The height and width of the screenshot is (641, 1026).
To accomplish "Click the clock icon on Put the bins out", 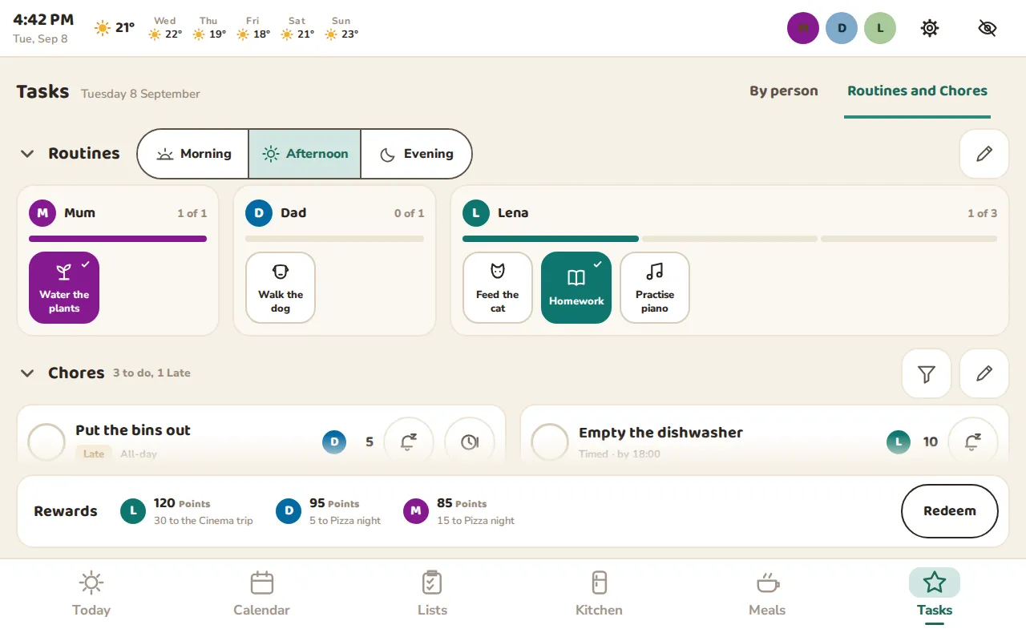I will (470, 441).
